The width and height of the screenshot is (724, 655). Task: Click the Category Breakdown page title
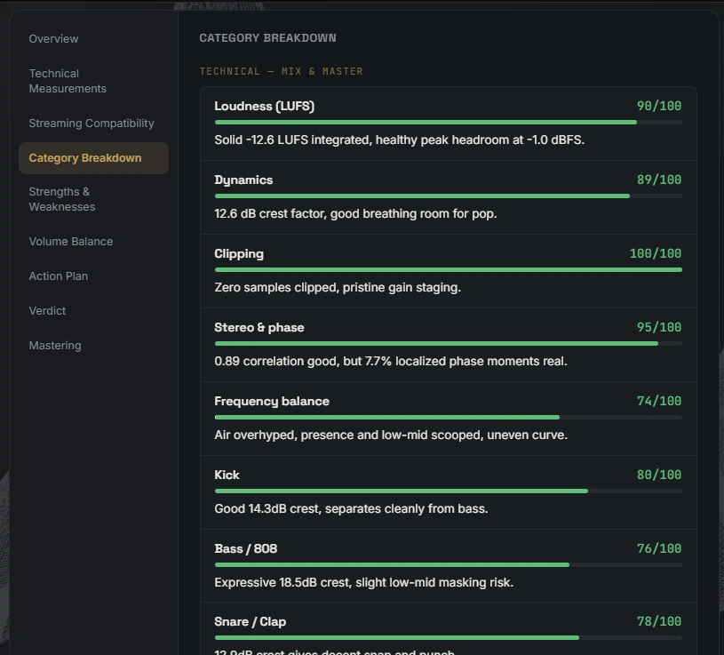click(267, 38)
